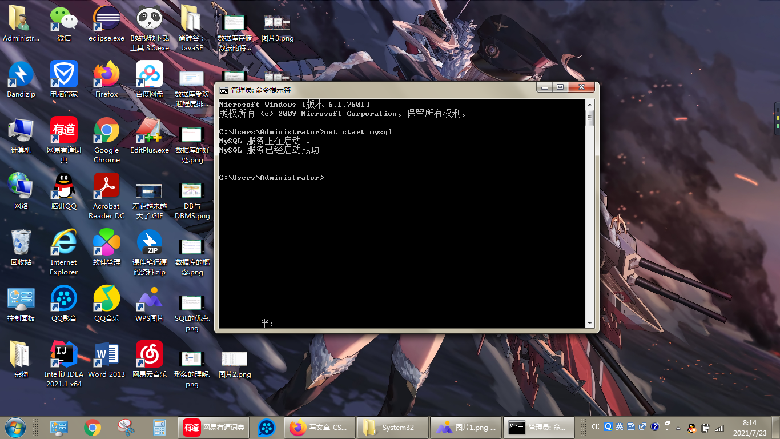
Task: Toggle 英 input mode in language bar
Action: (620, 427)
